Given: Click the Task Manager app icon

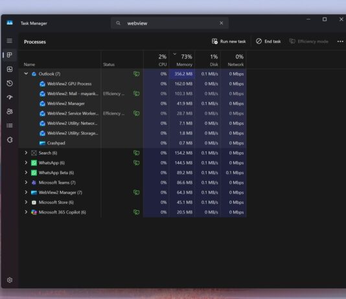Looking at the screenshot, I should [x=10, y=23].
